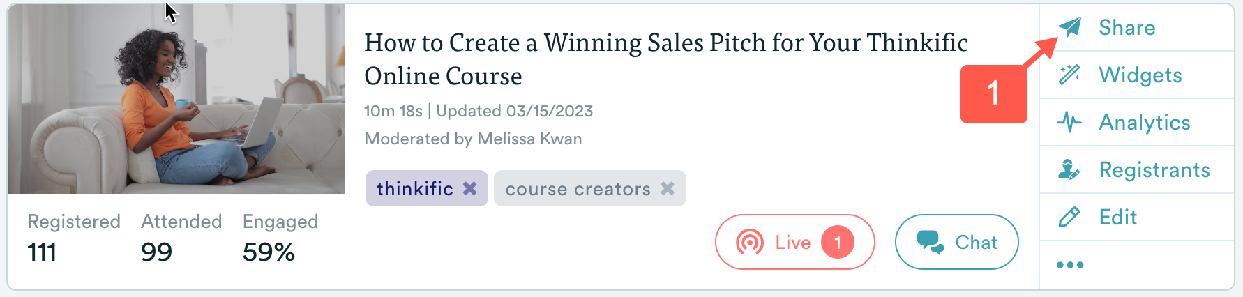Click the Live notification count badge
The height and width of the screenshot is (297, 1243).
[x=838, y=243]
